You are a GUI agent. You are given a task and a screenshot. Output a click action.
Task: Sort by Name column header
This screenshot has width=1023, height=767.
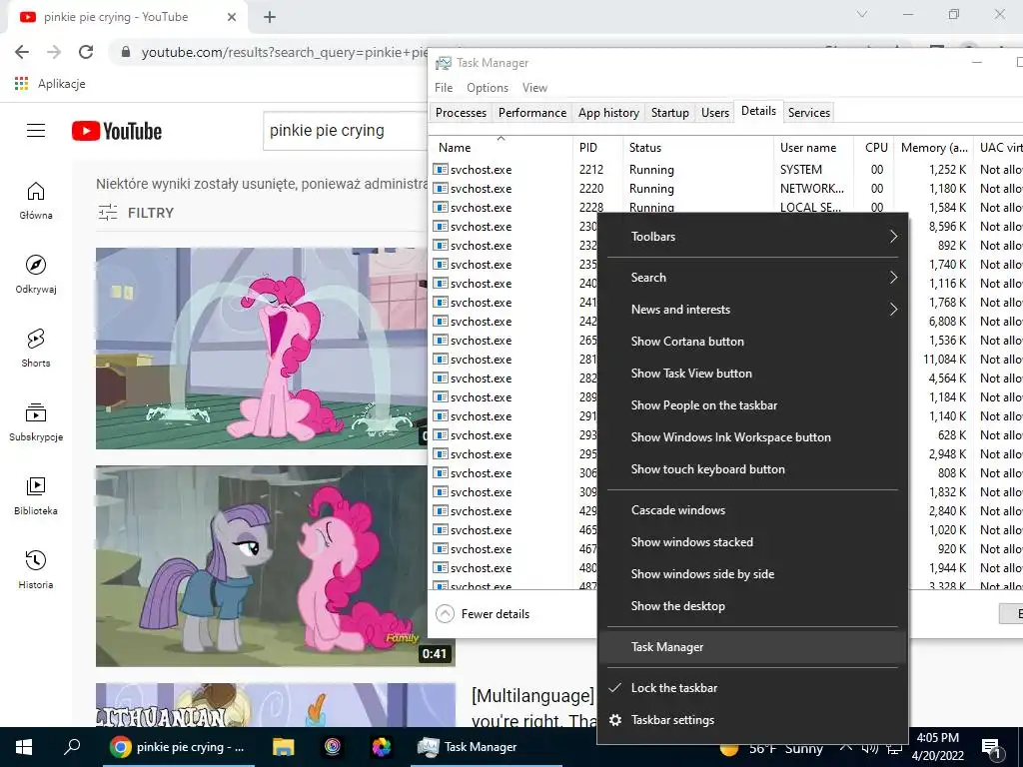tap(502, 148)
